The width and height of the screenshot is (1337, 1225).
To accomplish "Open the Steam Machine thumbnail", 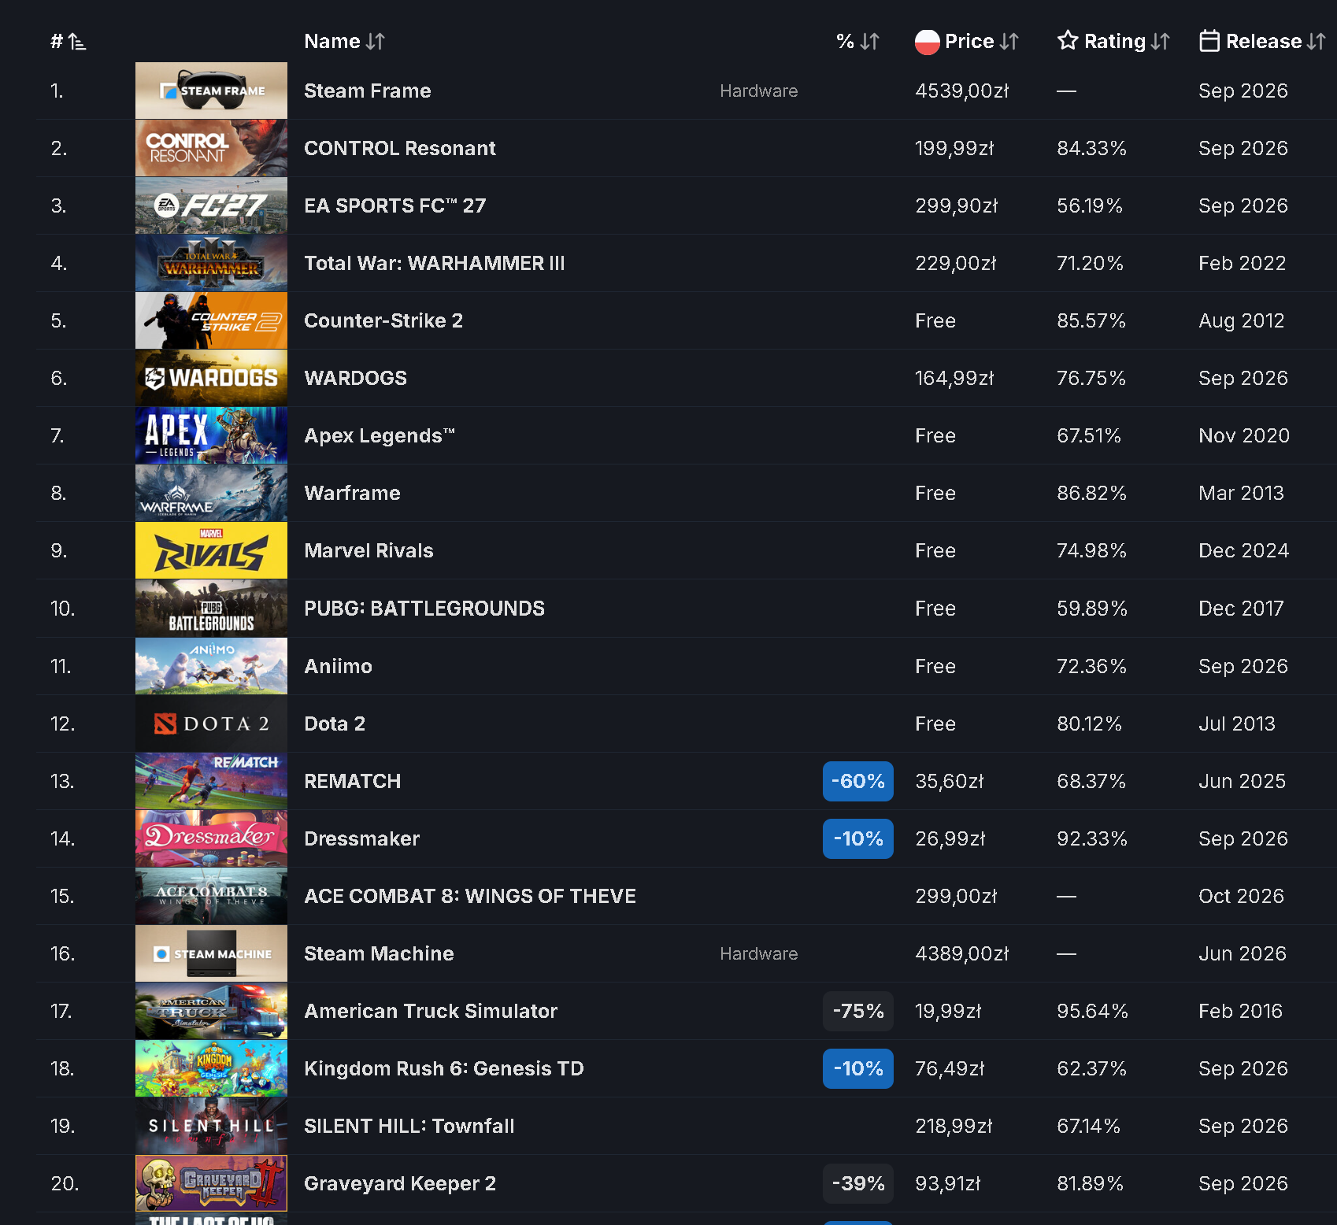I will [x=211, y=953].
